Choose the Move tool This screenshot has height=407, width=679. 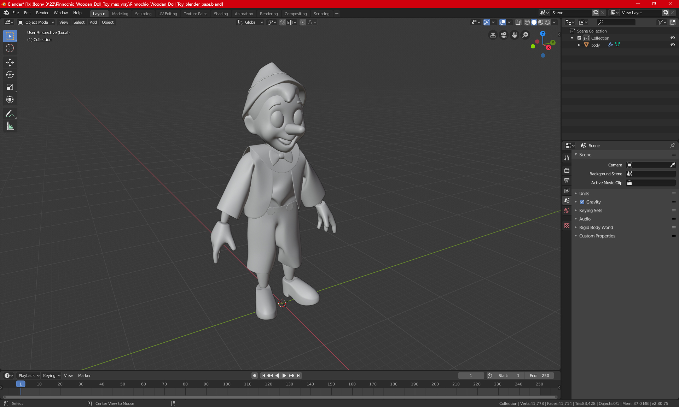[10, 63]
